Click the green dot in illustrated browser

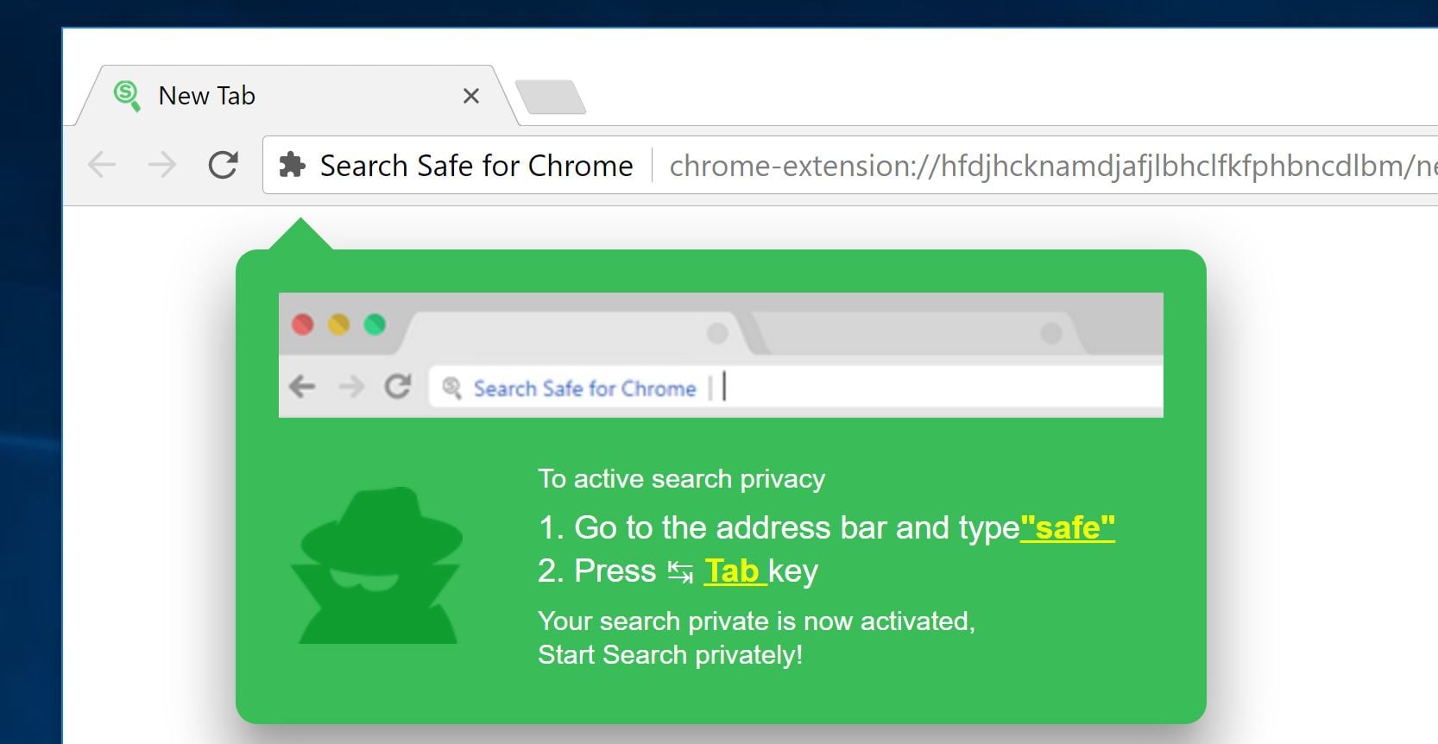[x=375, y=325]
